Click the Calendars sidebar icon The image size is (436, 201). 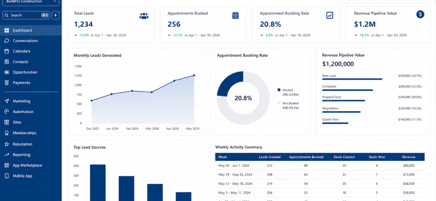(x=7, y=51)
